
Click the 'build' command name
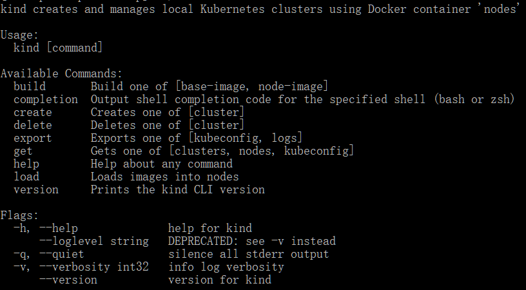[x=30, y=86]
